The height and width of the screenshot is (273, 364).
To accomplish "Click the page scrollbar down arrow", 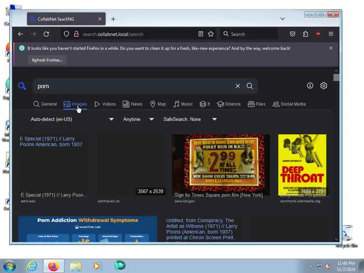I will tap(336, 239).
